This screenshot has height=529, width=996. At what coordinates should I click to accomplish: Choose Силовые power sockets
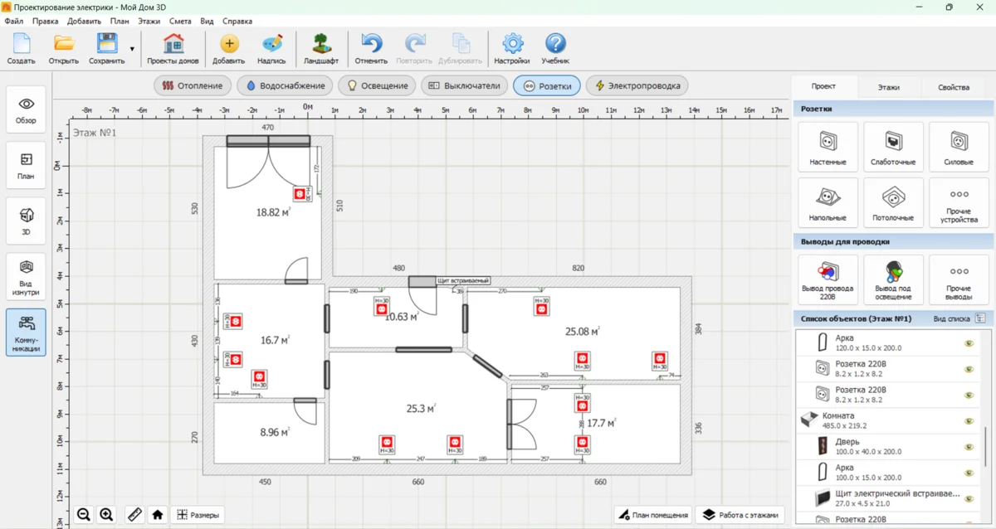[x=959, y=147]
